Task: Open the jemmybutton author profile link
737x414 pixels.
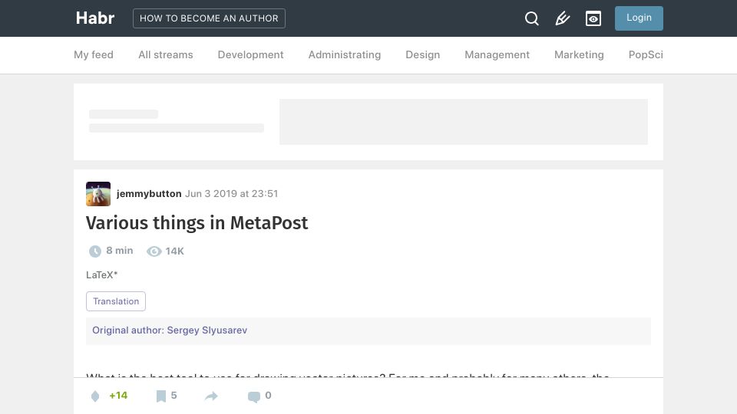Action: (149, 194)
